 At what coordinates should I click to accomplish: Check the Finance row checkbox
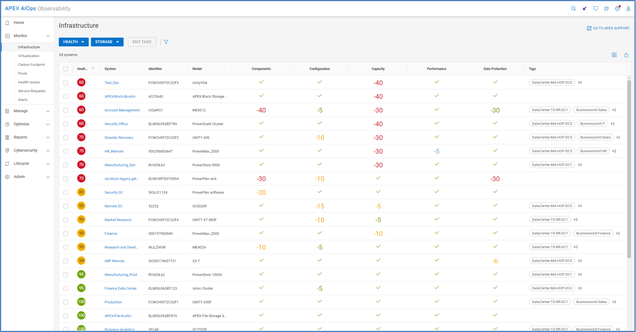coord(66,233)
